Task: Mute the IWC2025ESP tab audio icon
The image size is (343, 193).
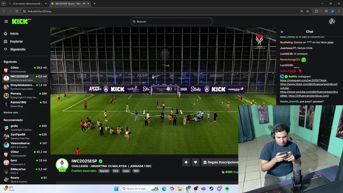Action: [x=84, y=4]
